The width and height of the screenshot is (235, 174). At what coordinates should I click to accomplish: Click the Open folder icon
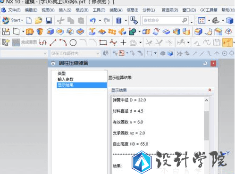[x=39, y=20]
